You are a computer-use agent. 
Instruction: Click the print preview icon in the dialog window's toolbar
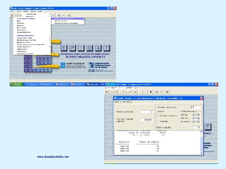point(157,92)
